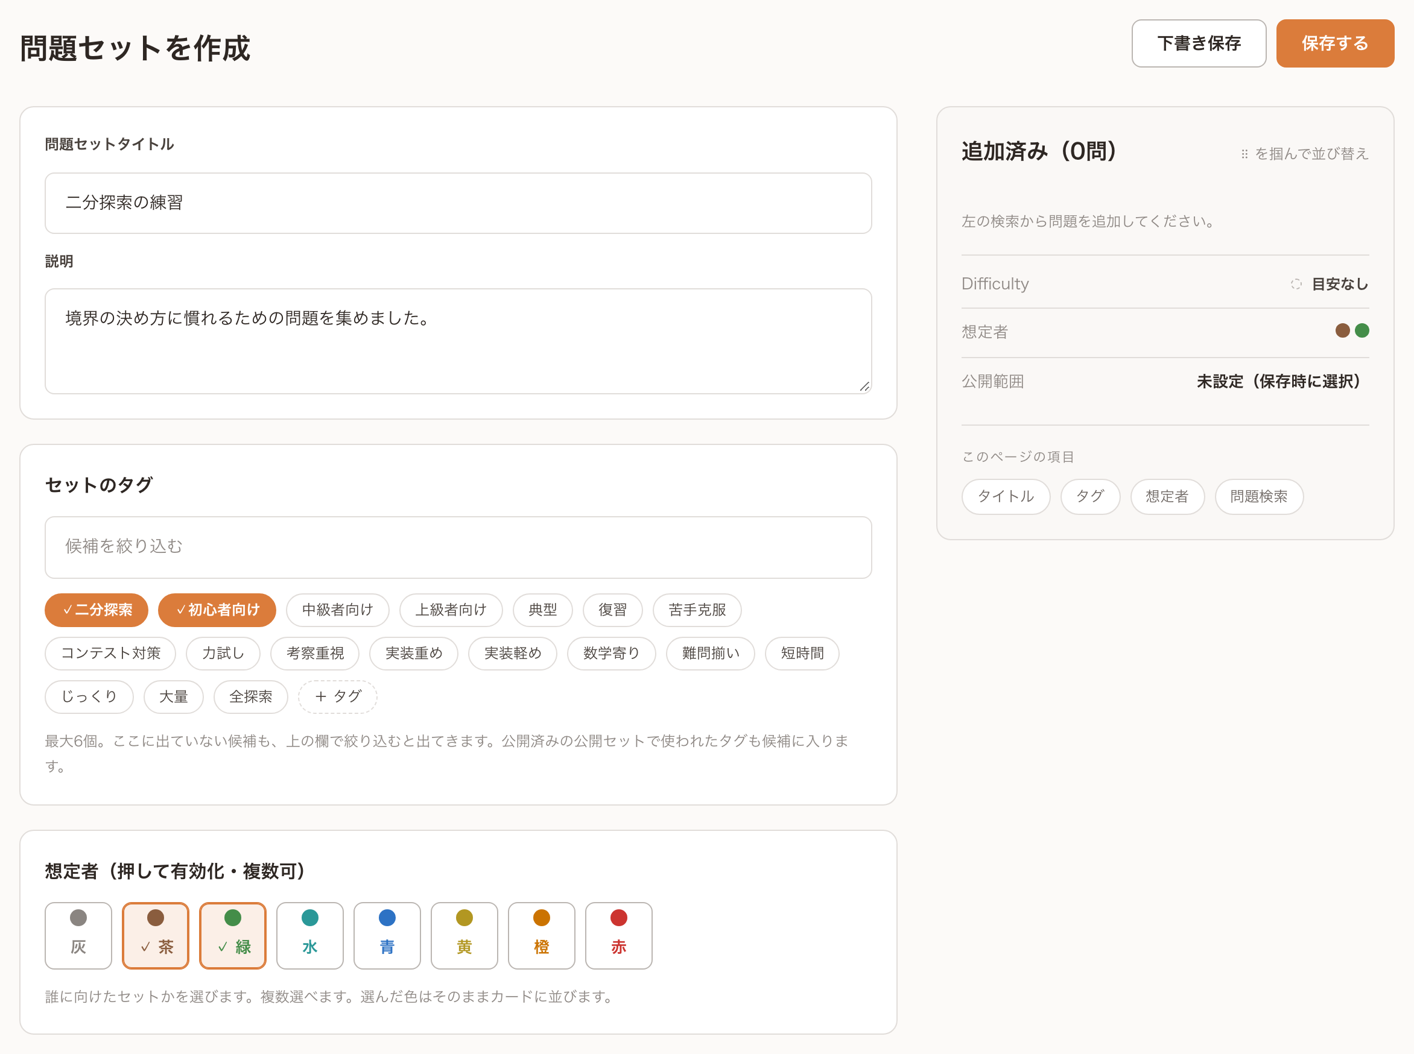The image size is (1414, 1054).
Task: Select the 大量 tag
Action: 174,696
